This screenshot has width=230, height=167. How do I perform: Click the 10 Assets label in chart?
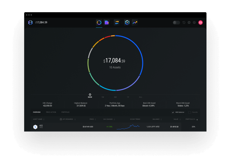pyautogui.click(x=115, y=67)
